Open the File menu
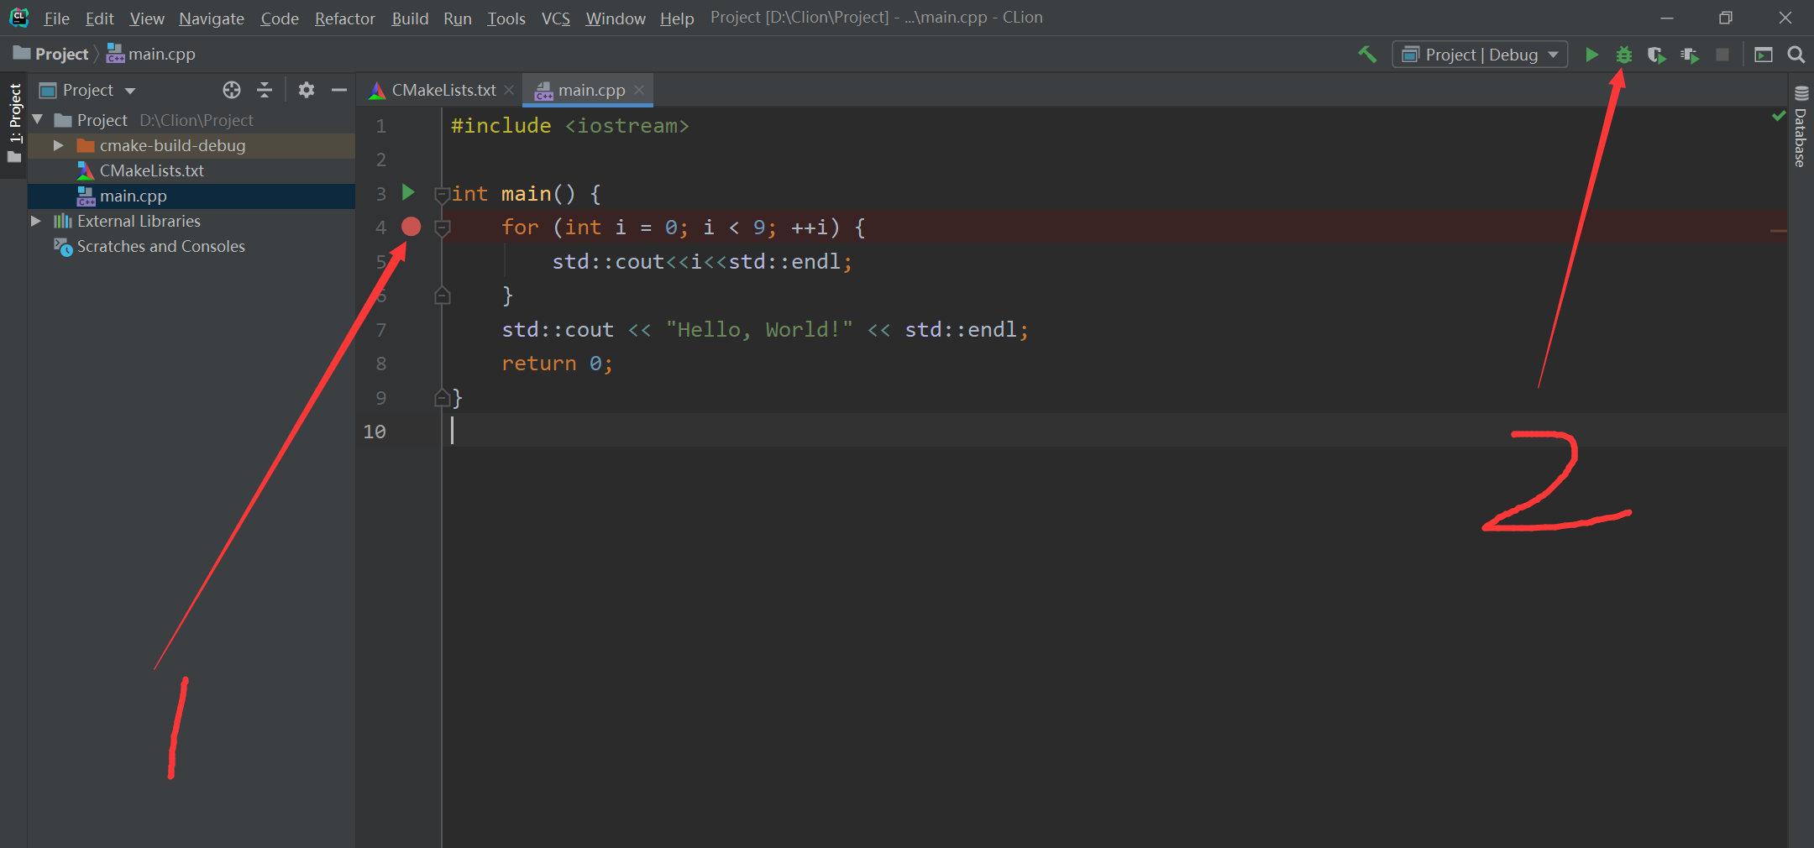The image size is (1814, 848). pyautogui.click(x=56, y=18)
